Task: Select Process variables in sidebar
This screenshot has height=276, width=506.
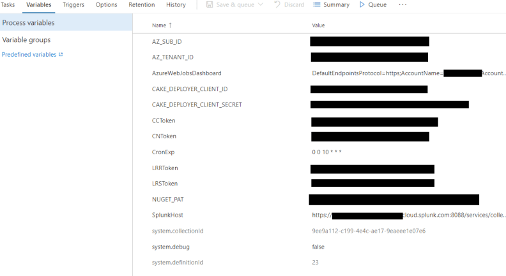Action: (x=66, y=22)
